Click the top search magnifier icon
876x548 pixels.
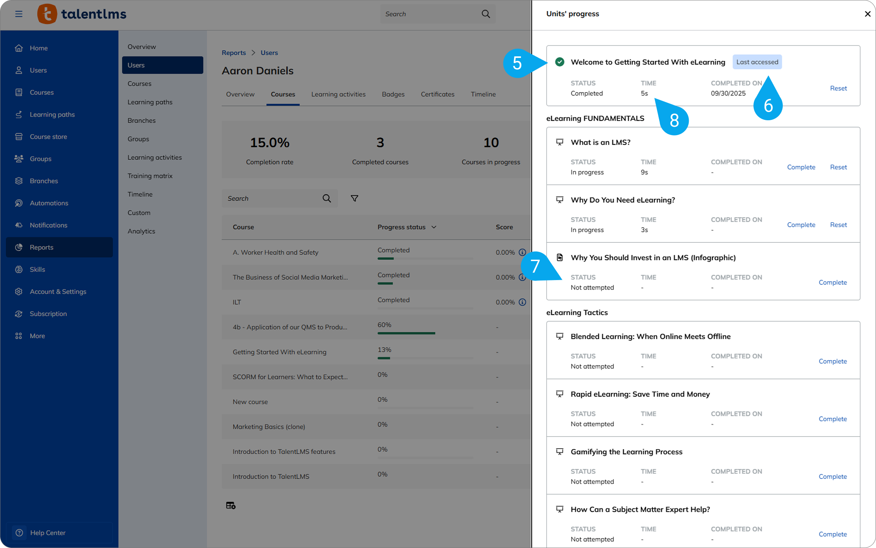(486, 14)
